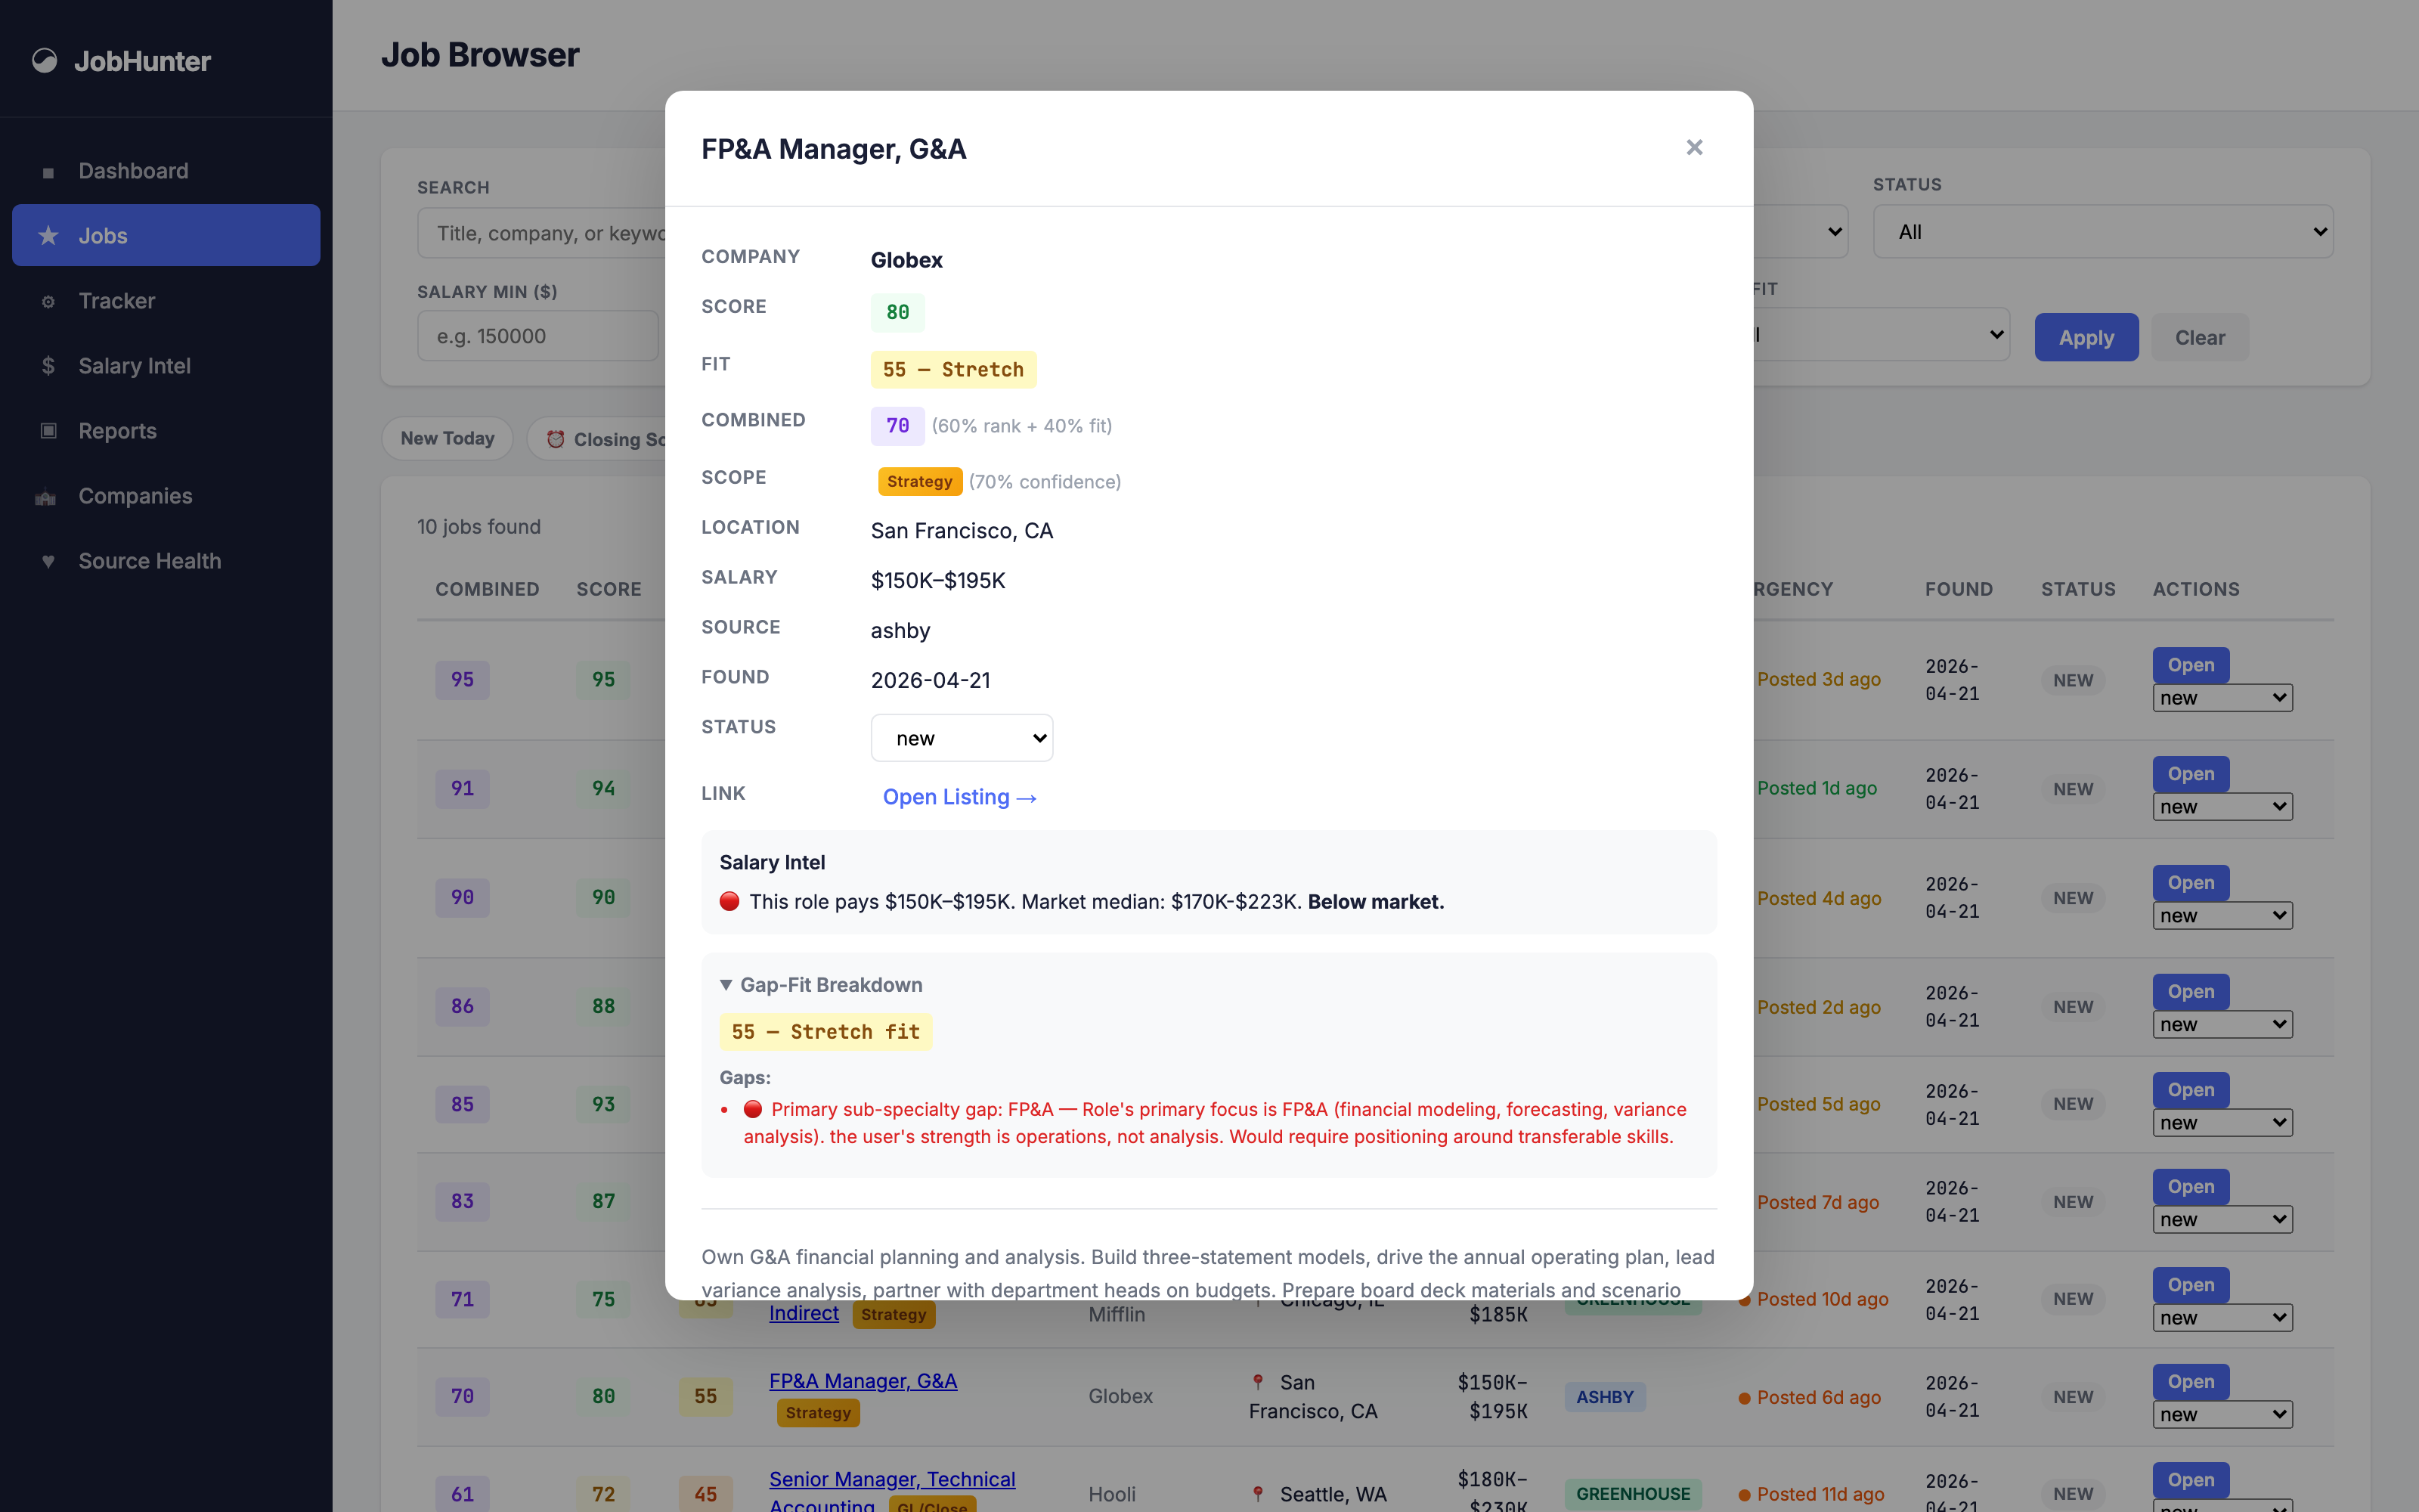2419x1512 pixels.
Task: Click the Salary Intel dollar icon
Action: [48, 366]
